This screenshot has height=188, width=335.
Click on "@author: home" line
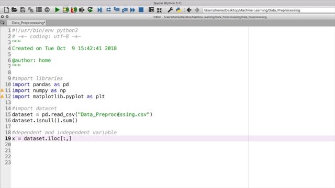point(31,61)
